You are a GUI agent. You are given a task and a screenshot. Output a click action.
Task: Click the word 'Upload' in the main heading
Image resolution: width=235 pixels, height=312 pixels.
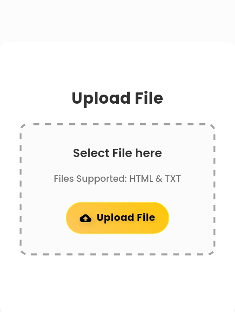pos(101,99)
